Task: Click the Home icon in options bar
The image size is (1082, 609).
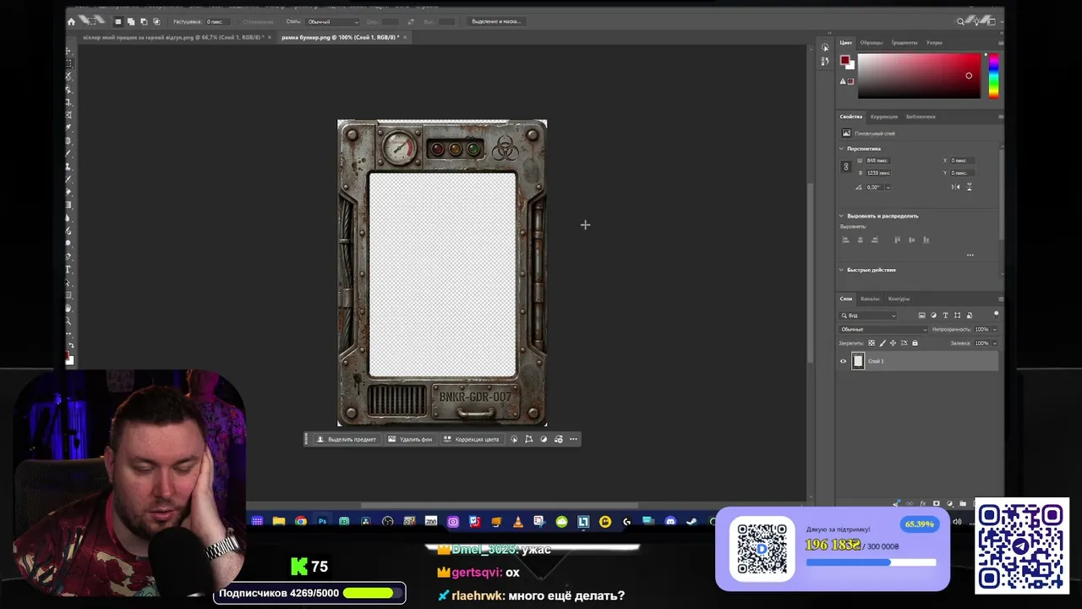Action: 71,21
